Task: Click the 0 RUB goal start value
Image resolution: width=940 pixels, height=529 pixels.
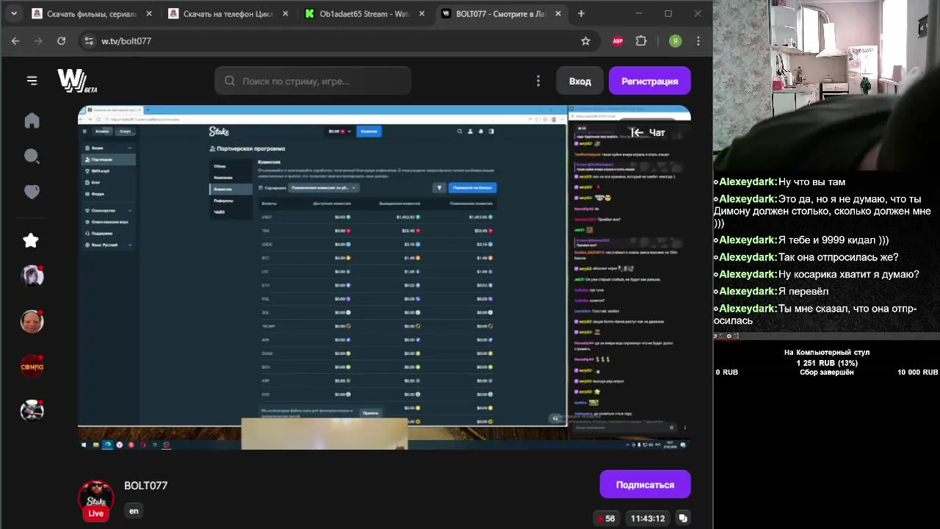Action: [x=727, y=373]
